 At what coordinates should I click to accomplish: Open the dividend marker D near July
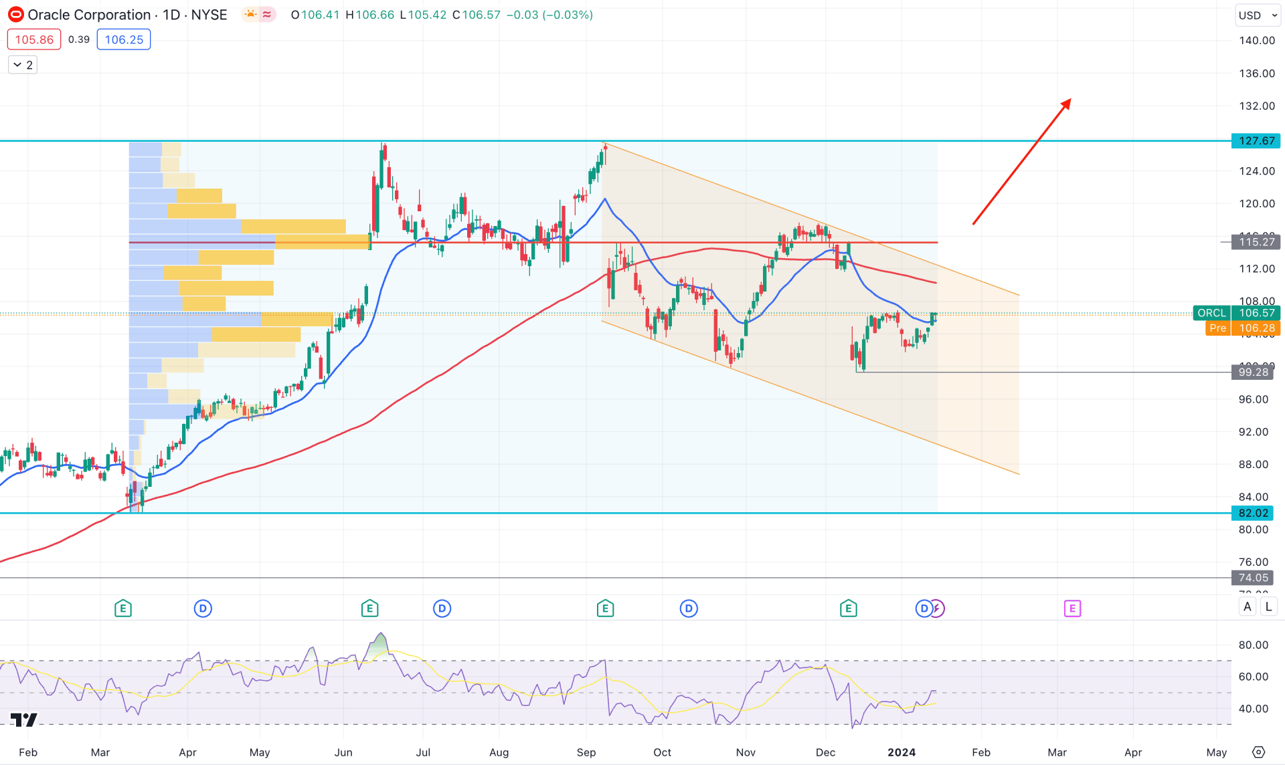click(x=442, y=609)
